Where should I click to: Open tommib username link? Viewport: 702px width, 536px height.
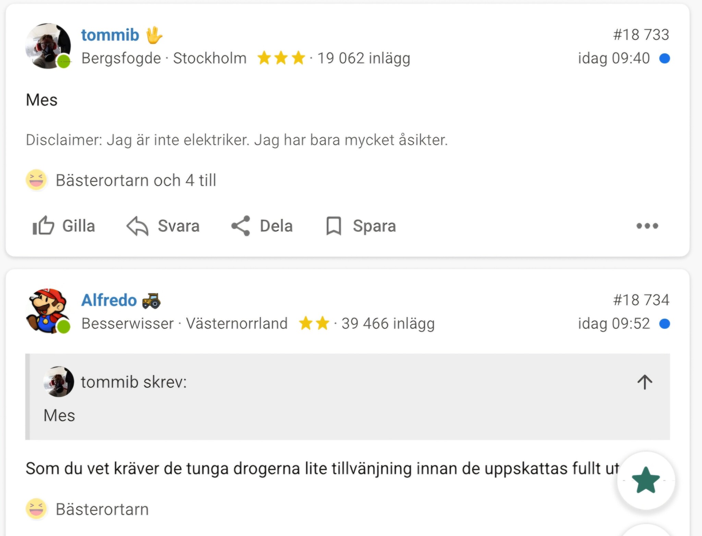pyautogui.click(x=110, y=35)
